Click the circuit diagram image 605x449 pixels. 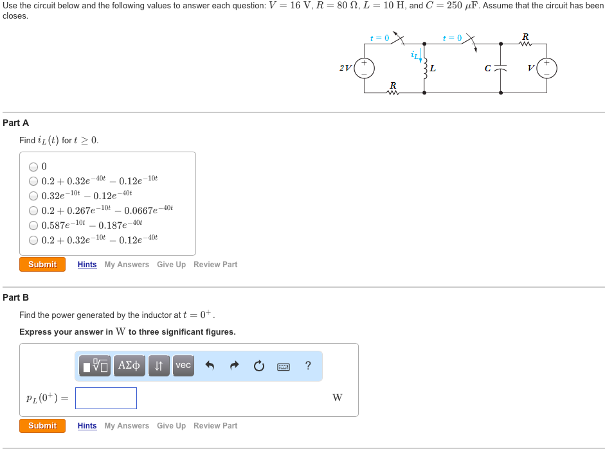[448, 64]
